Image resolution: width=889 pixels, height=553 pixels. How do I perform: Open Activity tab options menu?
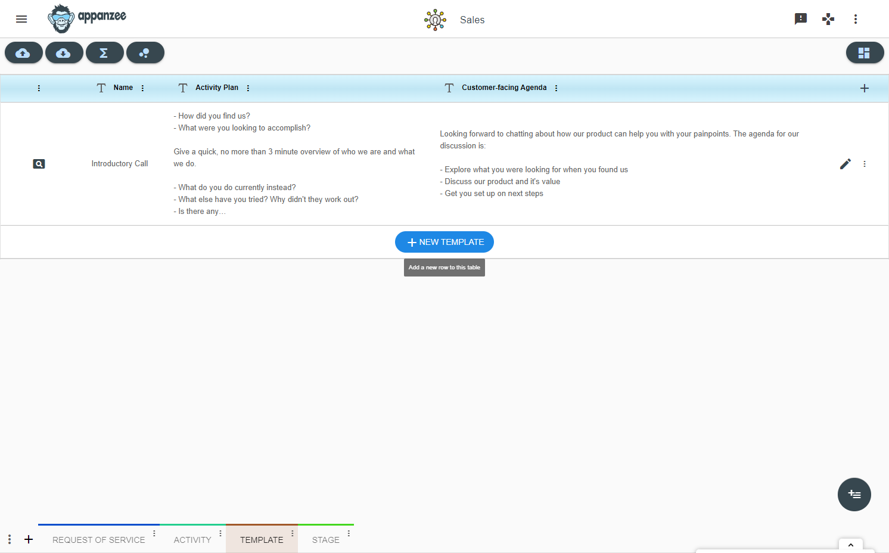(x=220, y=533)
